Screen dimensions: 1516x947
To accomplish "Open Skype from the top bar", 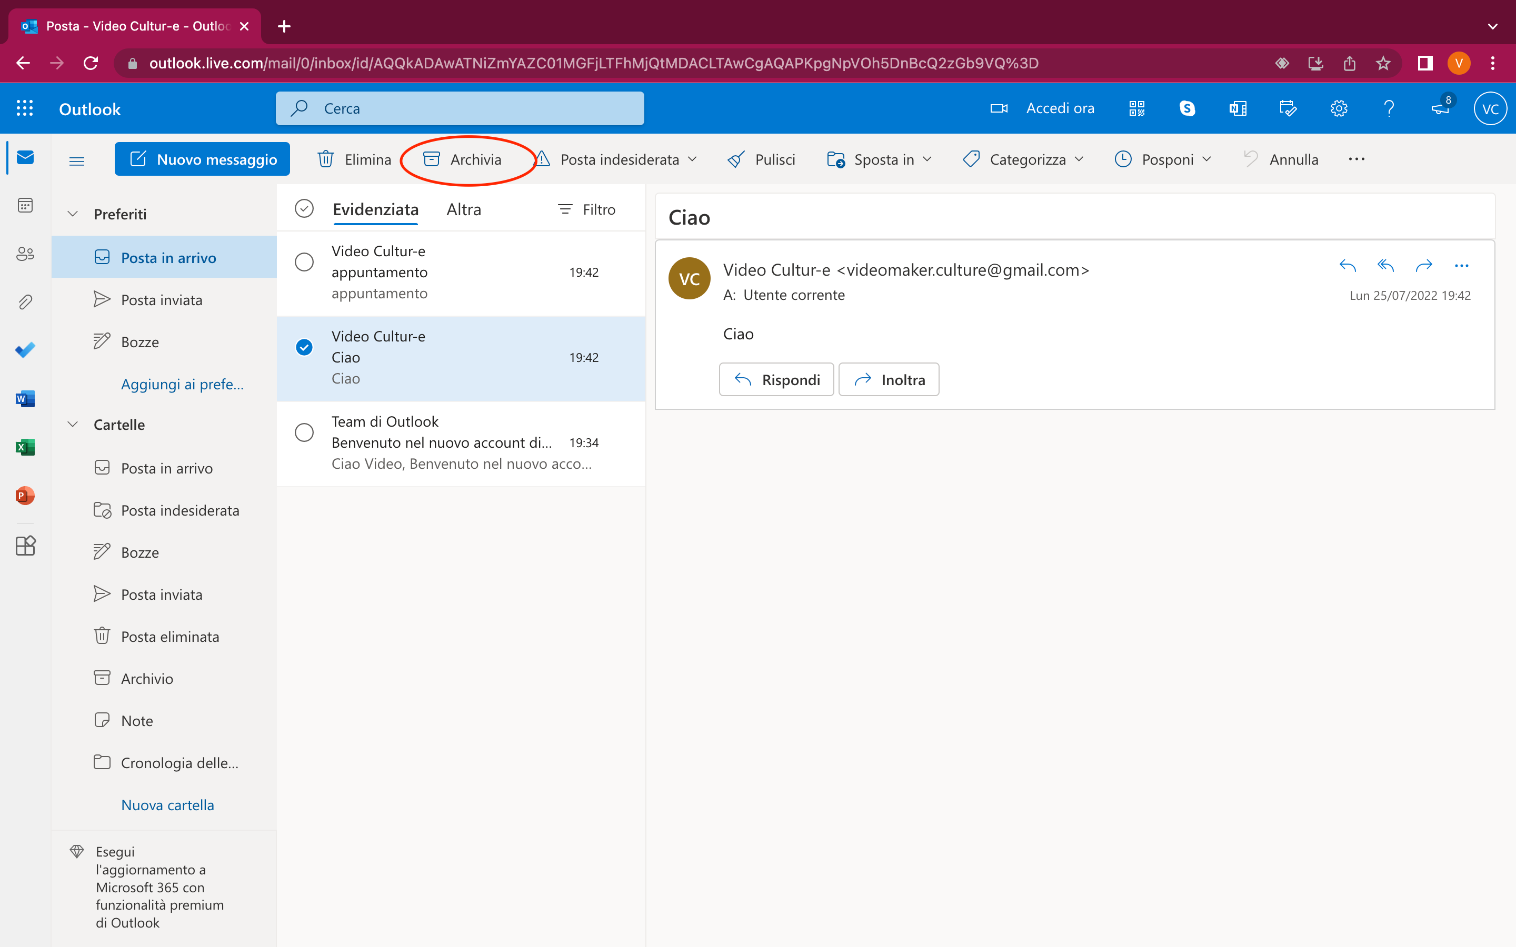I will (1187, 108).
